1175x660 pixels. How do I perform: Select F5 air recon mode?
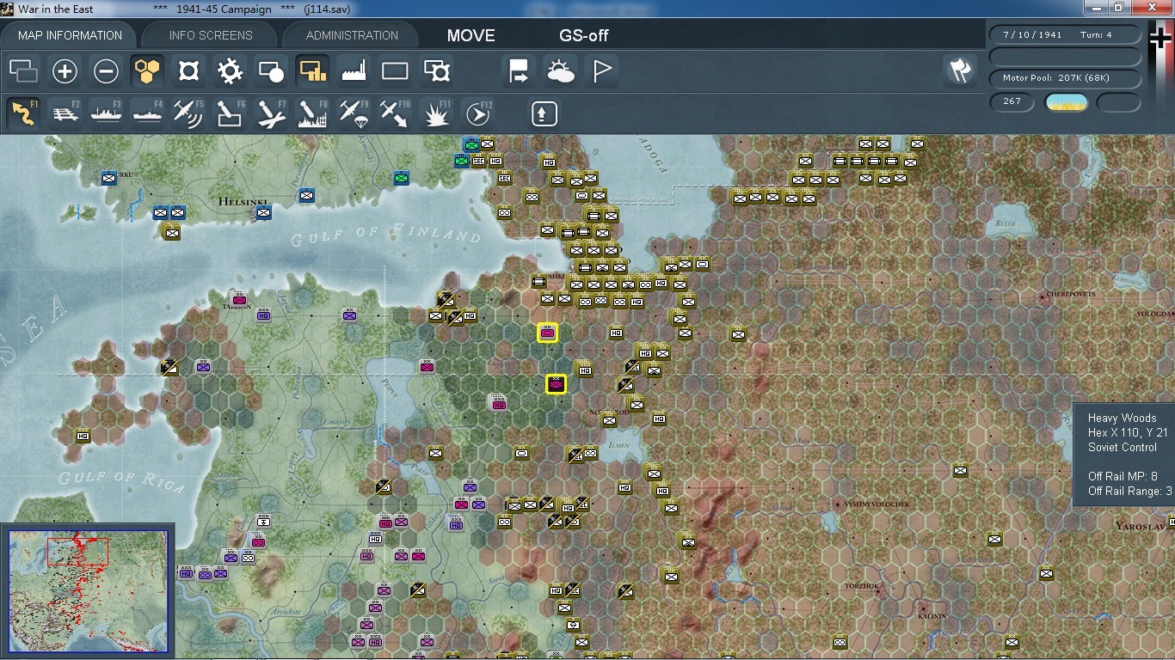(188, 113)
